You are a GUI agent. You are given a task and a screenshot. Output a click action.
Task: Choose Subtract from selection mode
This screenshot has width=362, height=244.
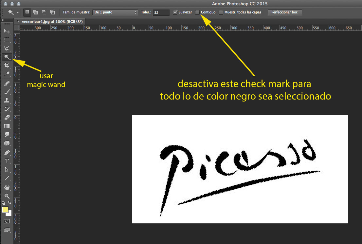(44, 12)
